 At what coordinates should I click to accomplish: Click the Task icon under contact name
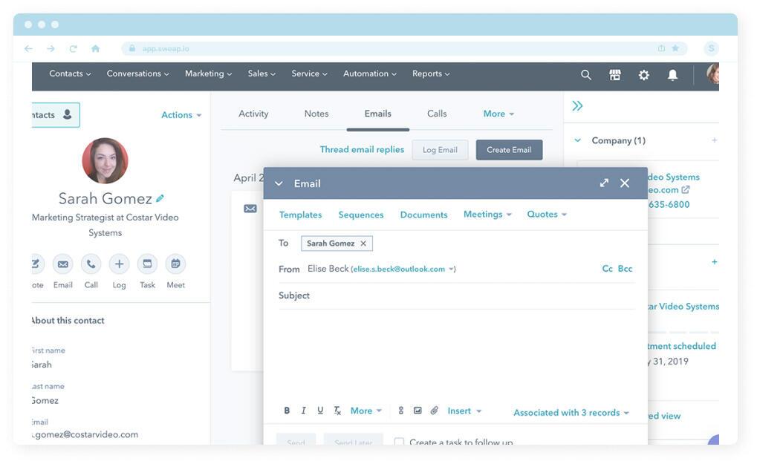click(147, 264)
